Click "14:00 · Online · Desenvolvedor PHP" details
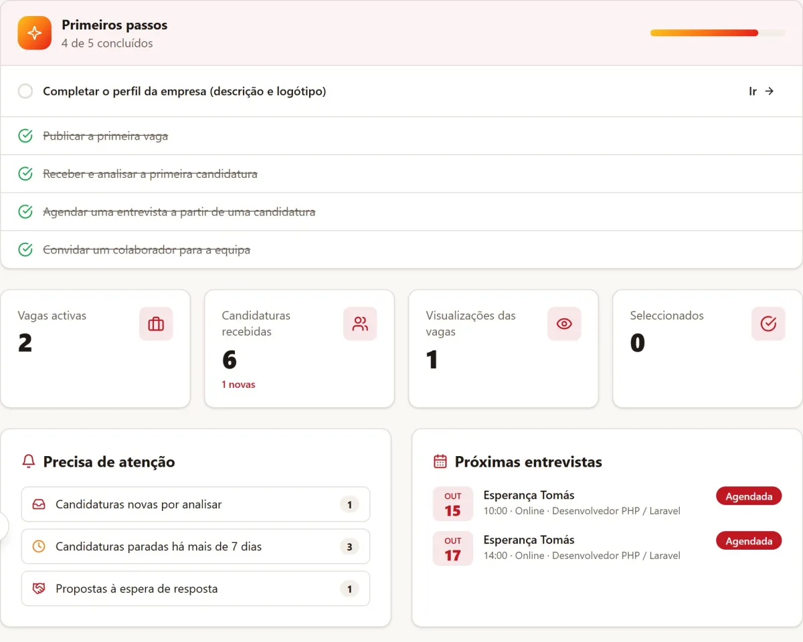 pos(582,555)
